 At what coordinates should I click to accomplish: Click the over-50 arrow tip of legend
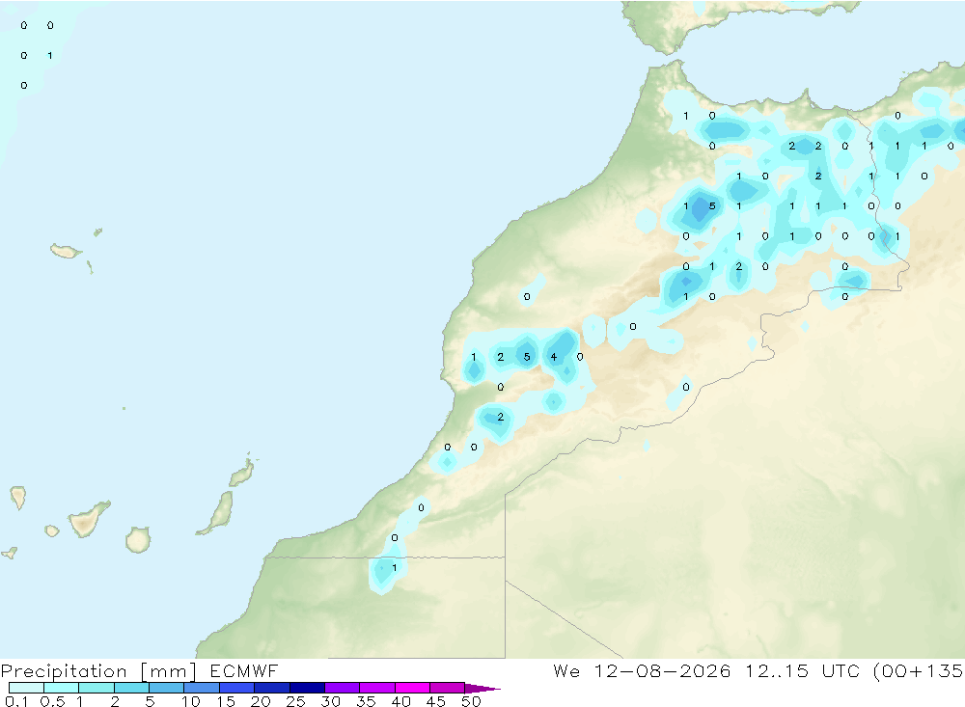tap(482, 689)
